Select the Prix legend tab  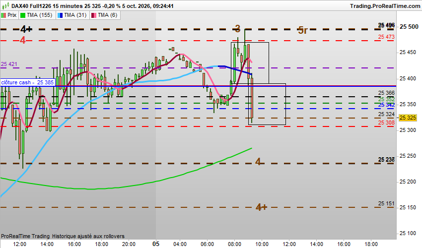point(9,15)
